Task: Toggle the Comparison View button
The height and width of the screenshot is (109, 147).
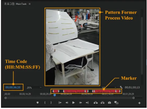Action: click(x=116, y=103)
